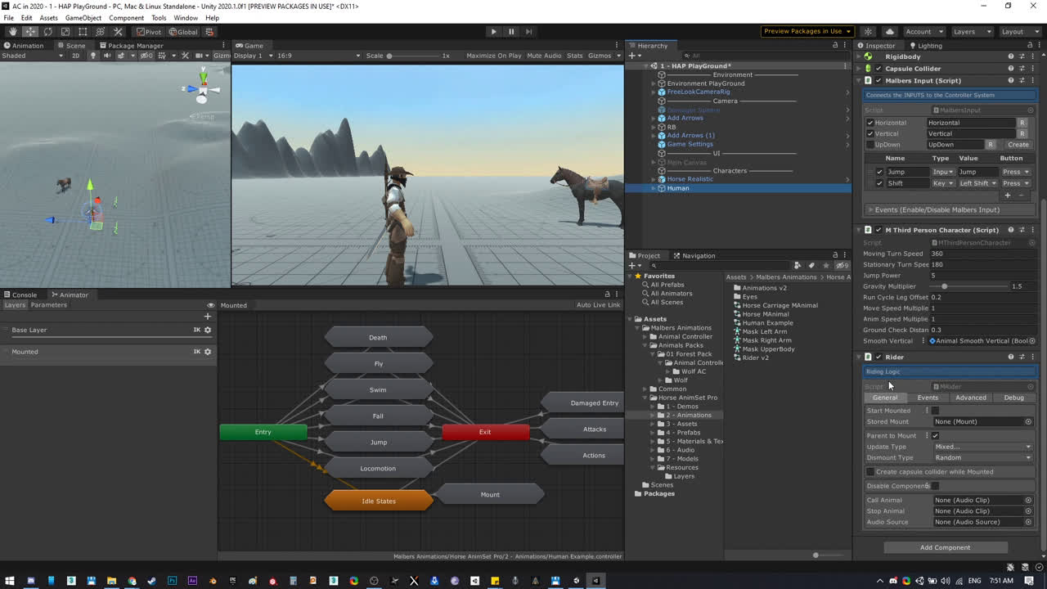Open the Layout dropdown
The image size is (1047, 589).
[x=1018, y=32]
